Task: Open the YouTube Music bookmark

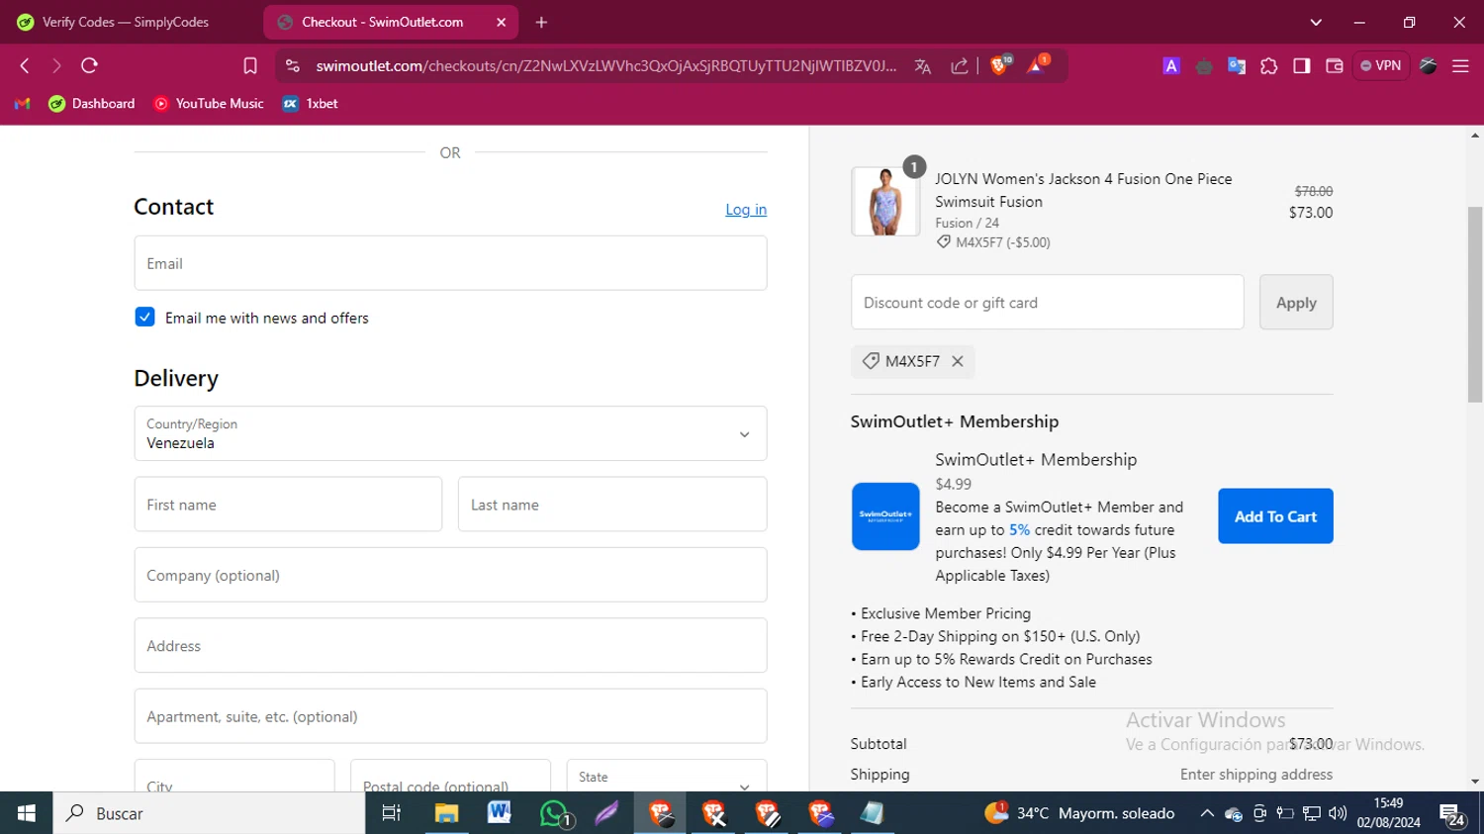Action: click(209, 104)
